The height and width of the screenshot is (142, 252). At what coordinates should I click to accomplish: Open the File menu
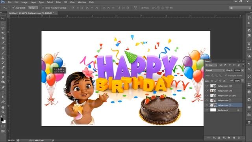click(x=10, y=2)
